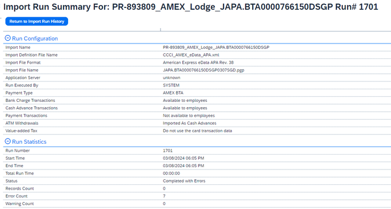The image size is (391, 209).
Task: Click the Return to Import Run History button
Action: 37,22
